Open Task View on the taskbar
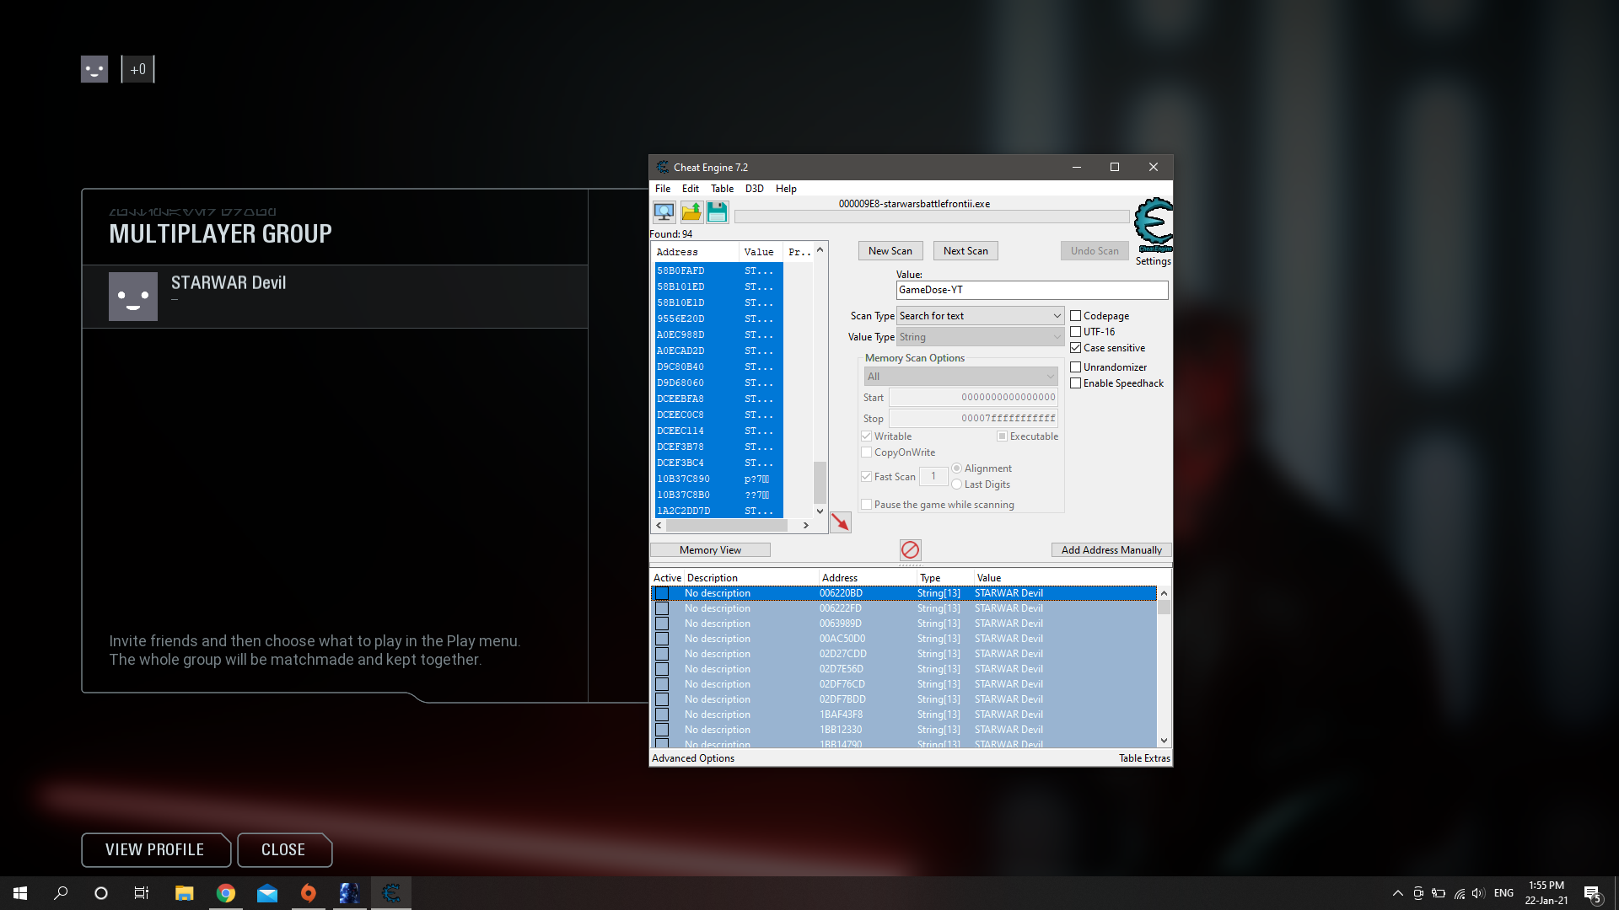 tap(142, 893)
